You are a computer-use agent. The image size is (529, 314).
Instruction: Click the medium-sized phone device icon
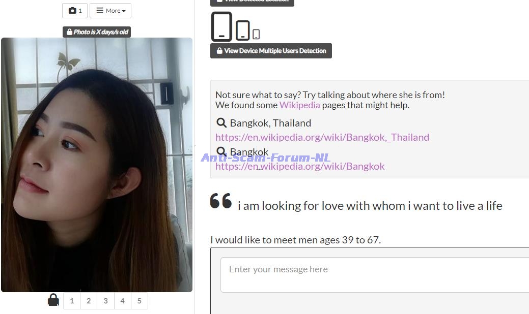click(243, 30)
